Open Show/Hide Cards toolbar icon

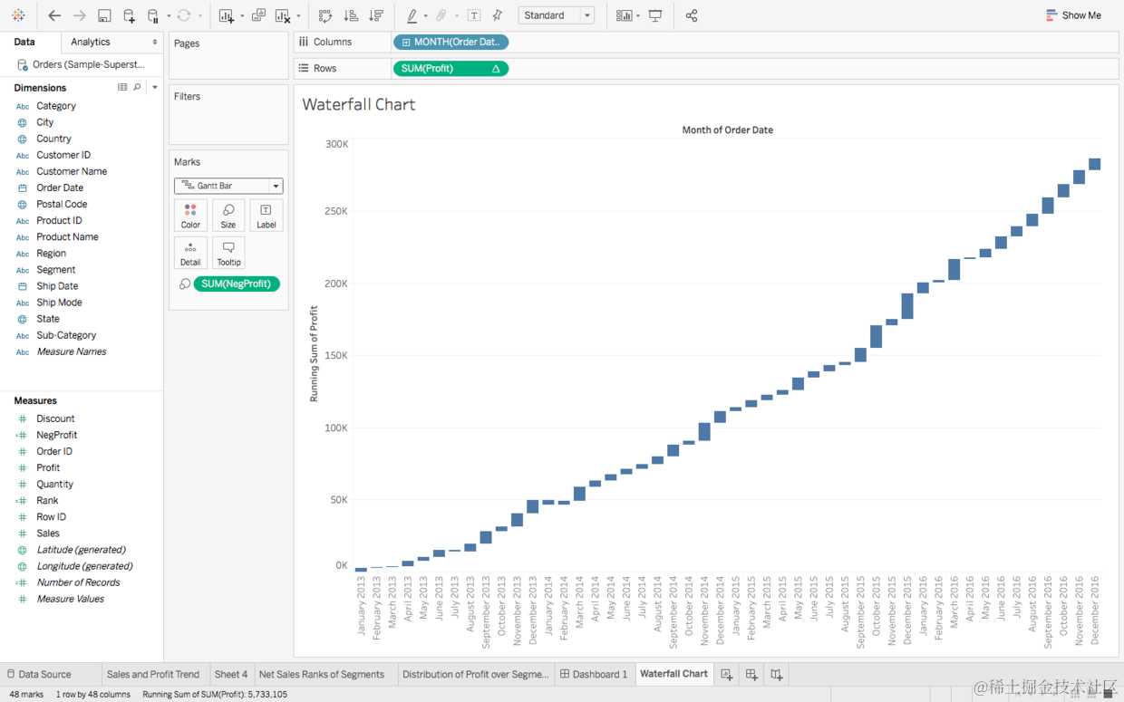(x=624, y=15)
